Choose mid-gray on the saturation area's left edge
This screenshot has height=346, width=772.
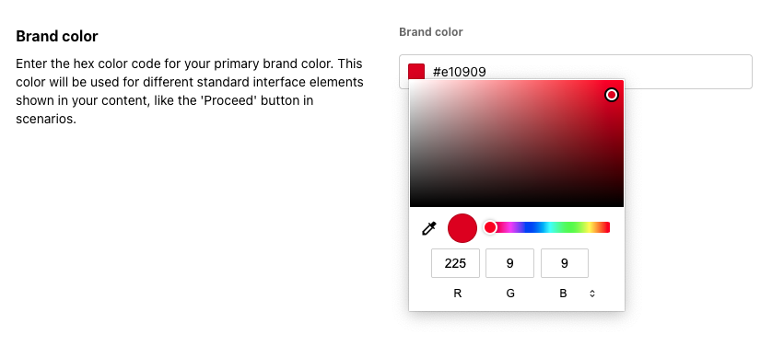pyautogui.click(x=412, y=144)
